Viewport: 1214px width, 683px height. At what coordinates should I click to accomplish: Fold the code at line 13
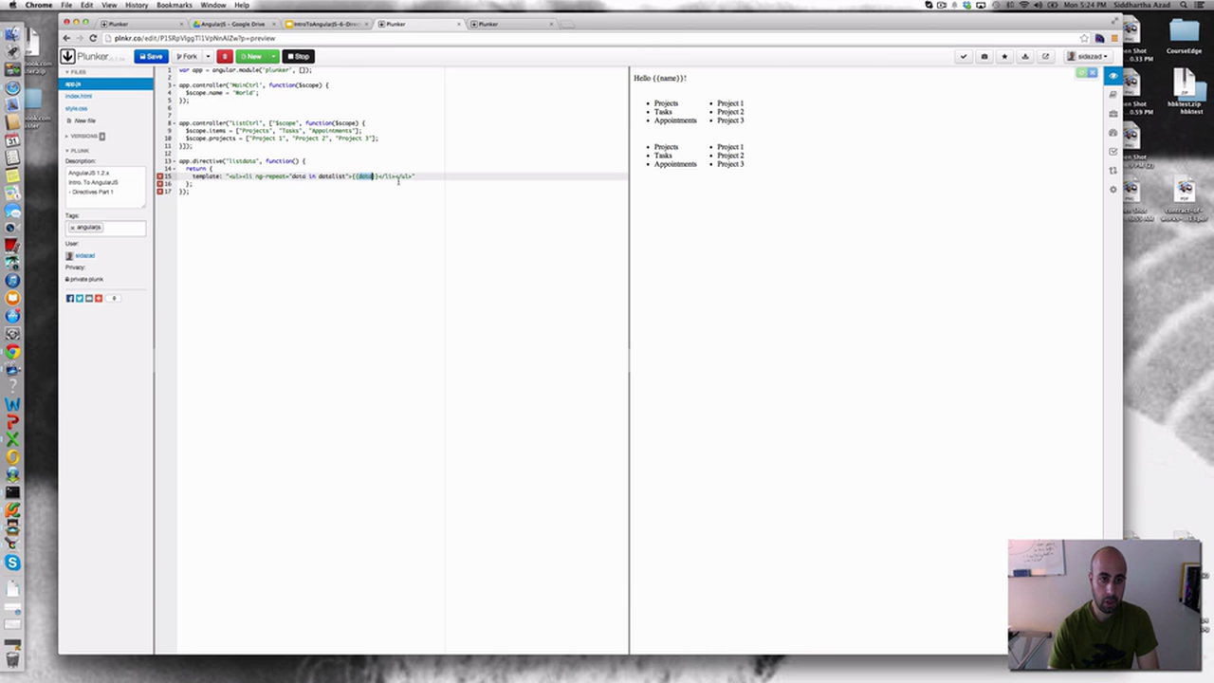[175, 161]
